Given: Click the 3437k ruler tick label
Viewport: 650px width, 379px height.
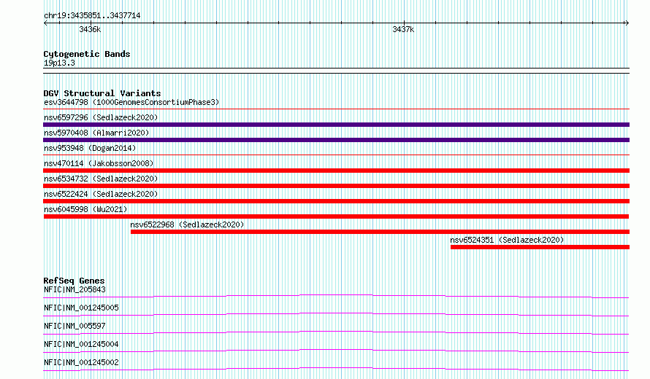Looking at the screenshot, I should point(403,29).
